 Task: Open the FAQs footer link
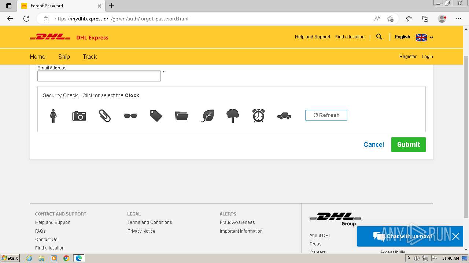(40, 231)
